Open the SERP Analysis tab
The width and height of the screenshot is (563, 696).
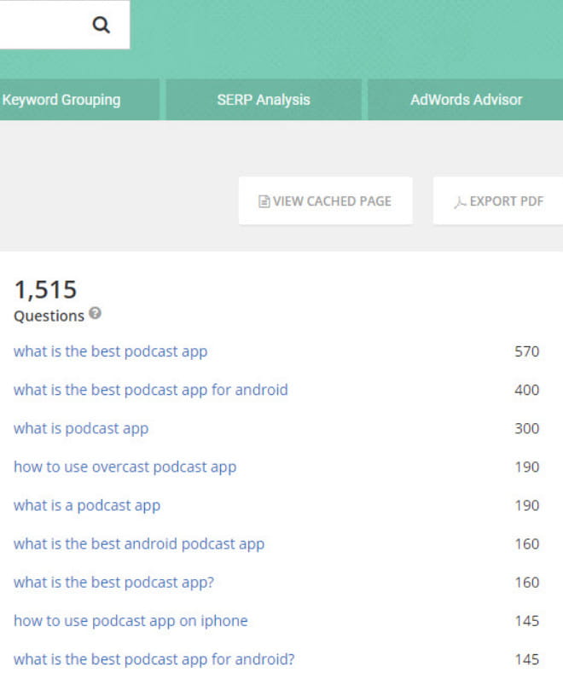pyautogui.click(x=264, y=100)
